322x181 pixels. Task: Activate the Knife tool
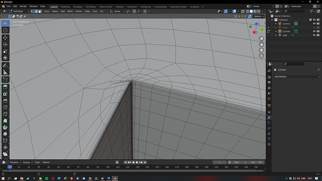5,114
